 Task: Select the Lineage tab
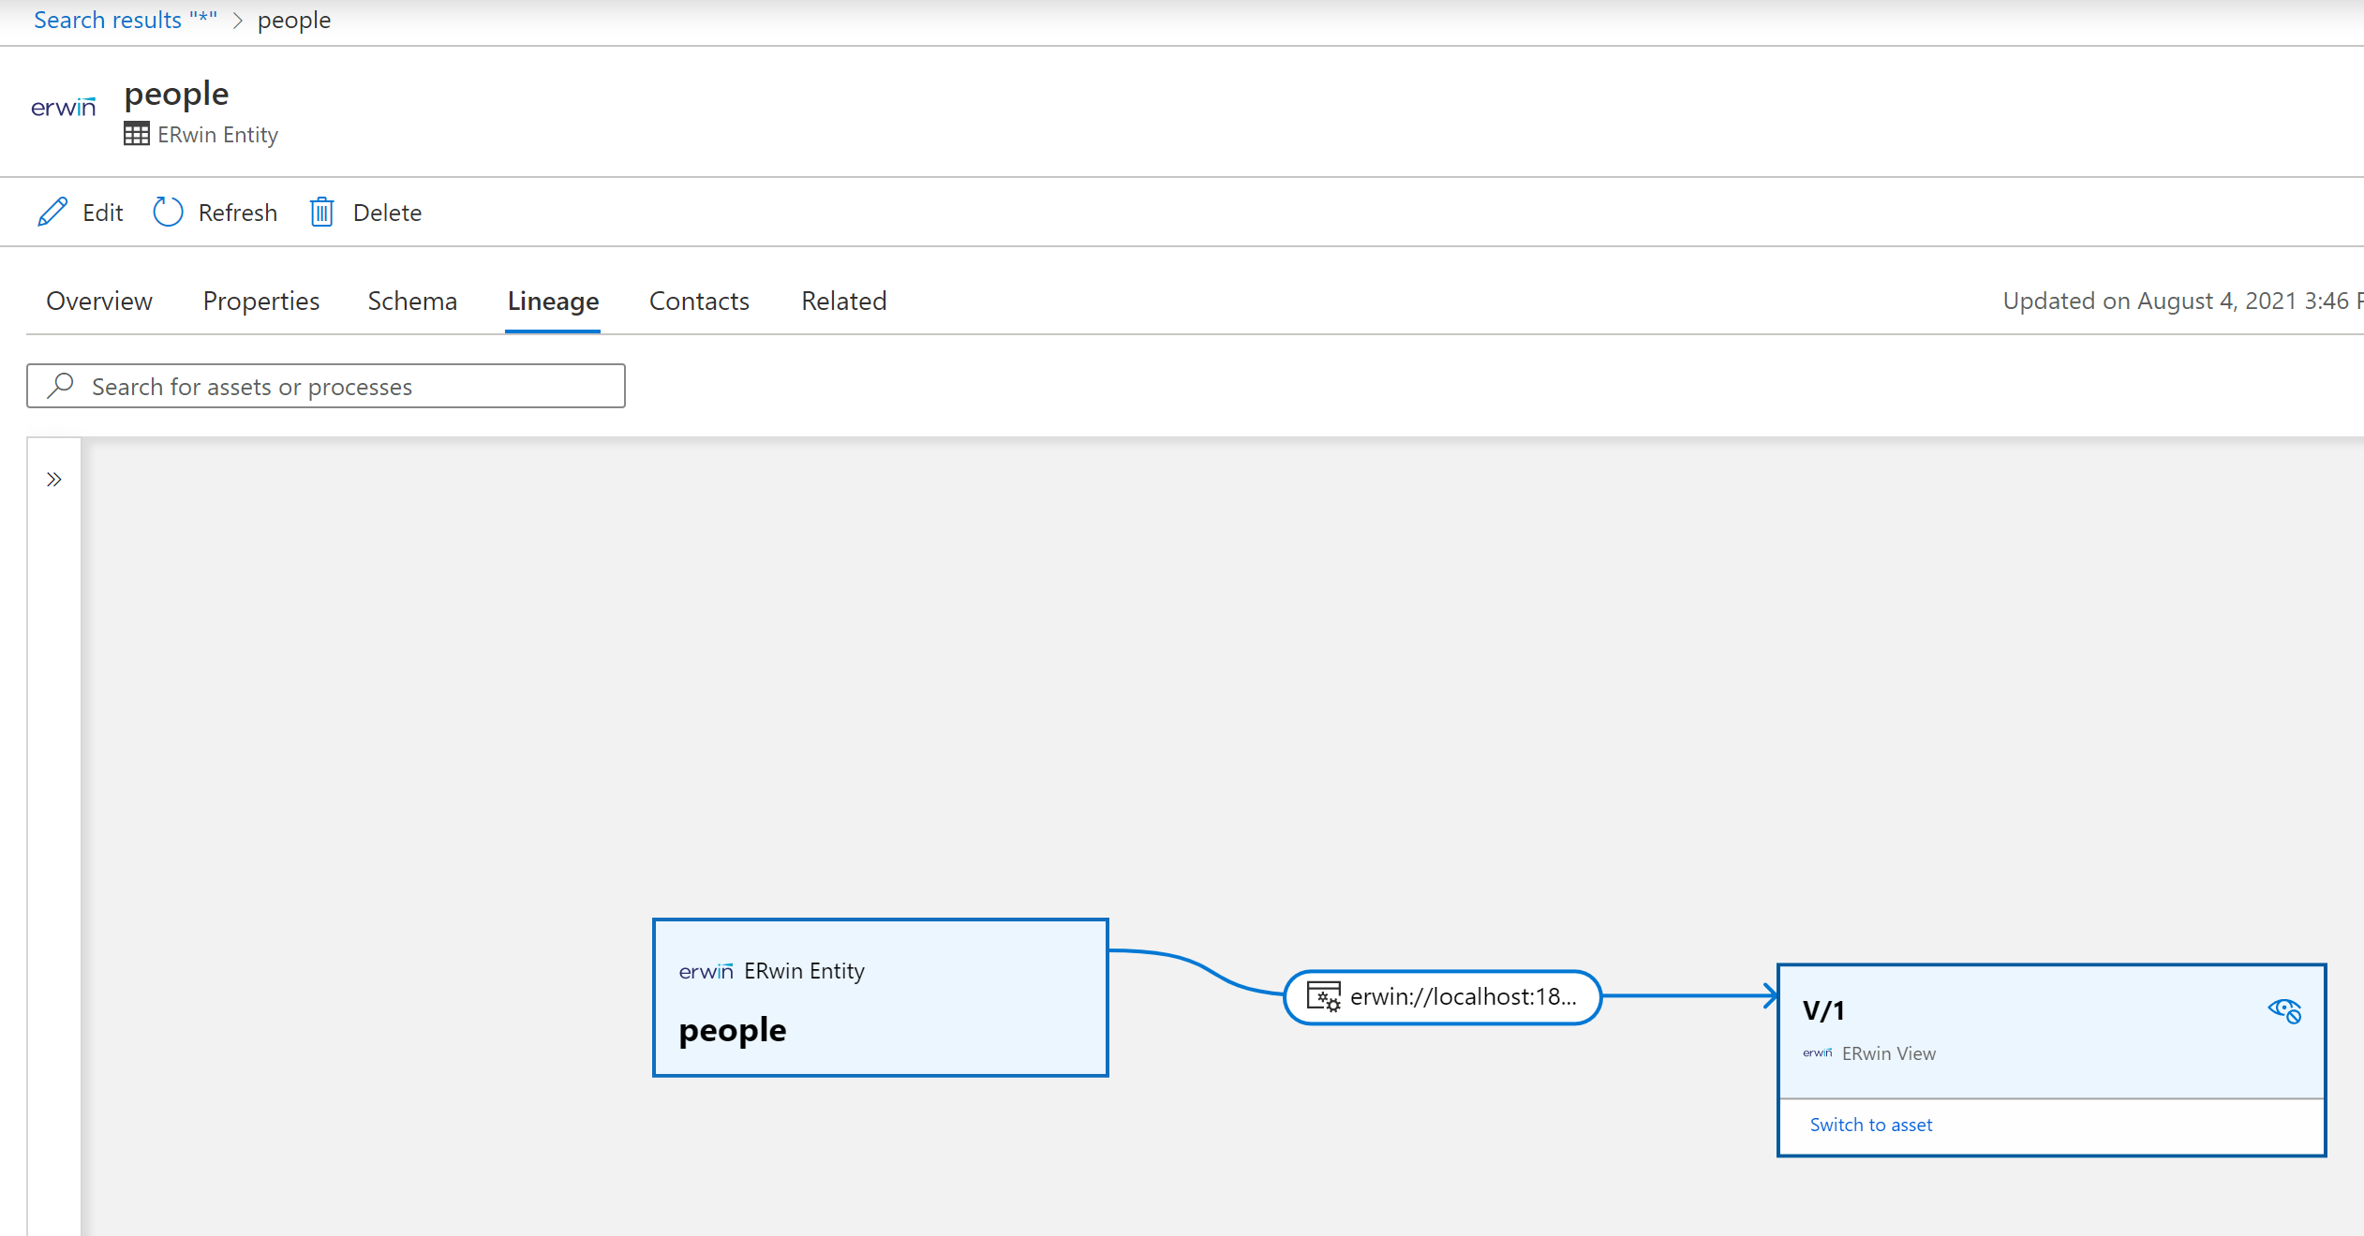point(552,300)
